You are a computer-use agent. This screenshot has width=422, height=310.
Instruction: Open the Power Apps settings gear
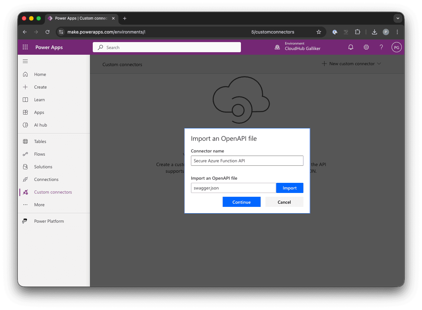pos(366,47)
